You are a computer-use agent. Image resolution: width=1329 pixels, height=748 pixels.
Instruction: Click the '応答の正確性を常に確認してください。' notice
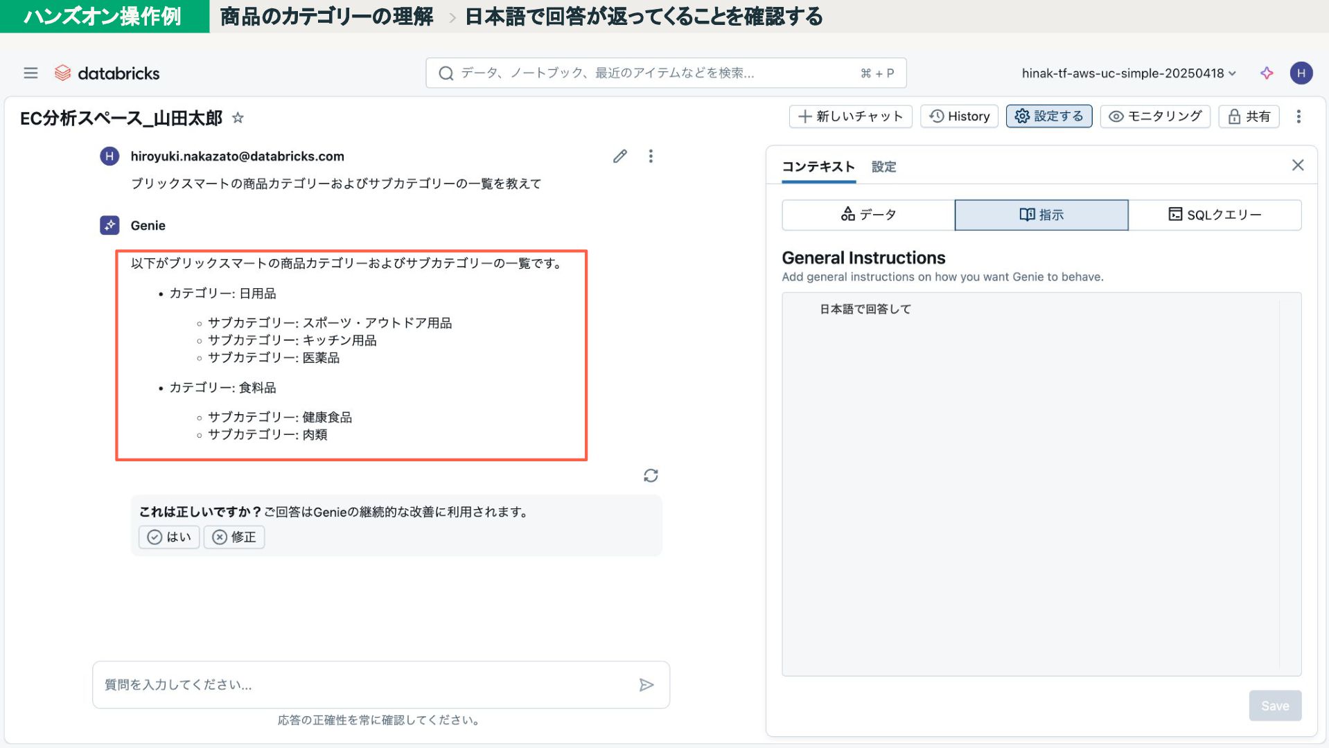pyautogui.click(x=379, y=720)
